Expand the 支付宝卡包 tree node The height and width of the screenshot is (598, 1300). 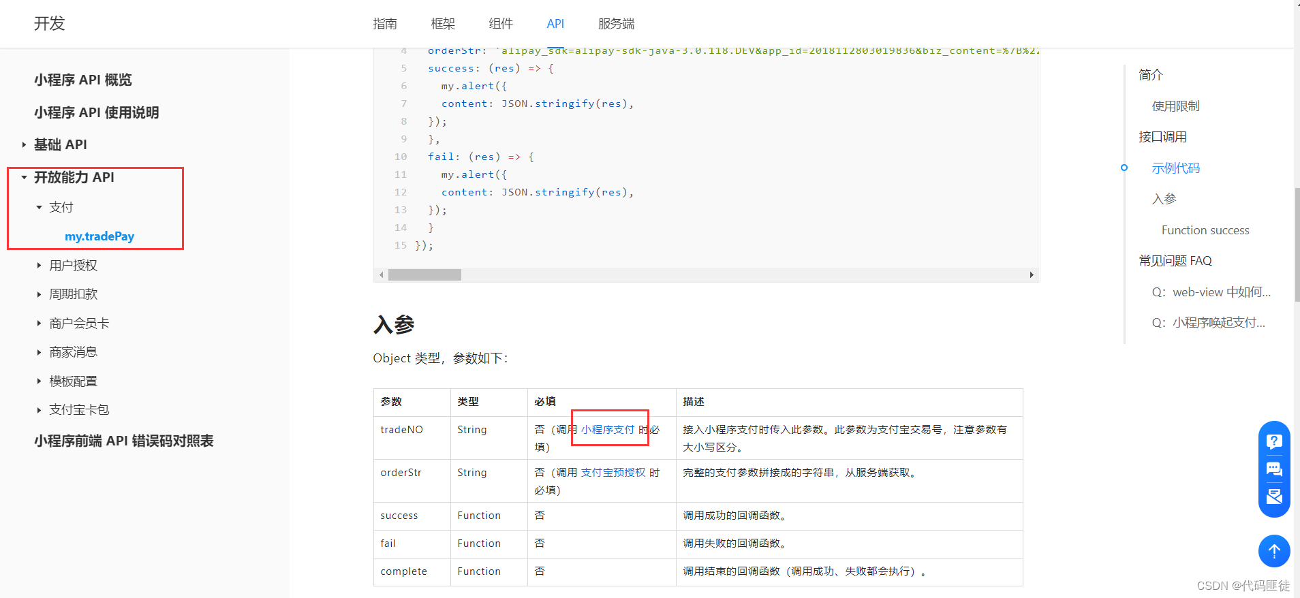tap(39, 410)
